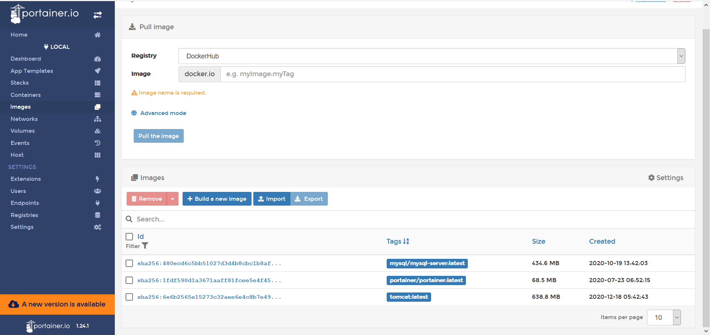Expand the Remove button caret dropdown
Image resolution: width=710 pixels, height=335 pixels.
pos(173,199)
